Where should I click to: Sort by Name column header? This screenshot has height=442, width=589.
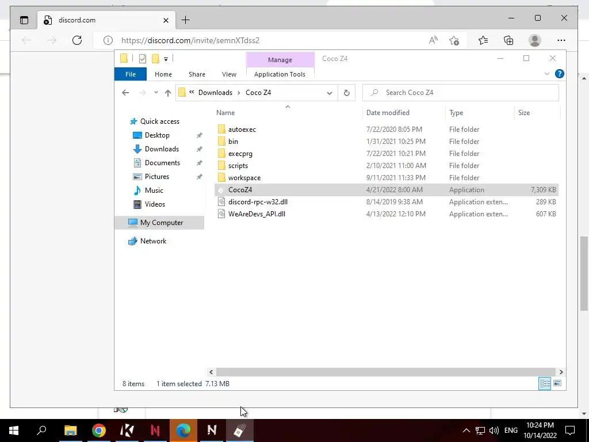coord(225,113)
